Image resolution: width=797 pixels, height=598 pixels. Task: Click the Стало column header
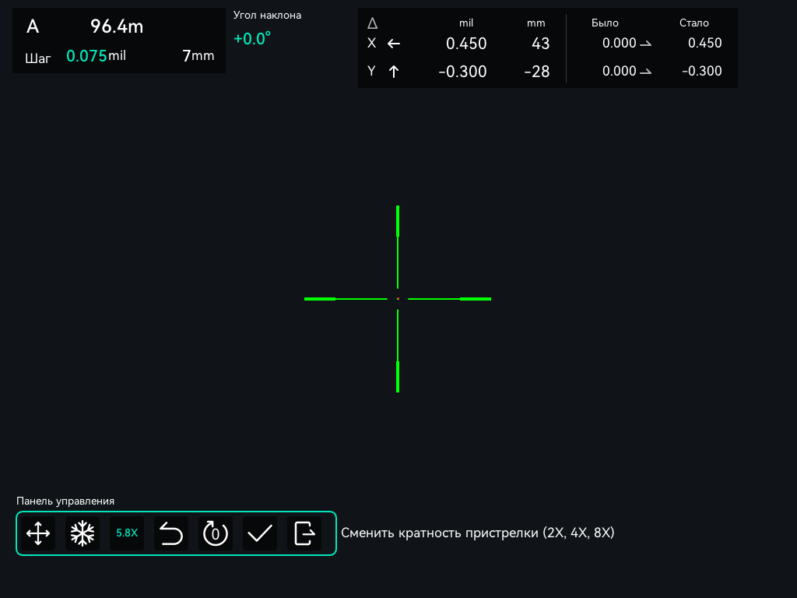click(x=693, y=23)
